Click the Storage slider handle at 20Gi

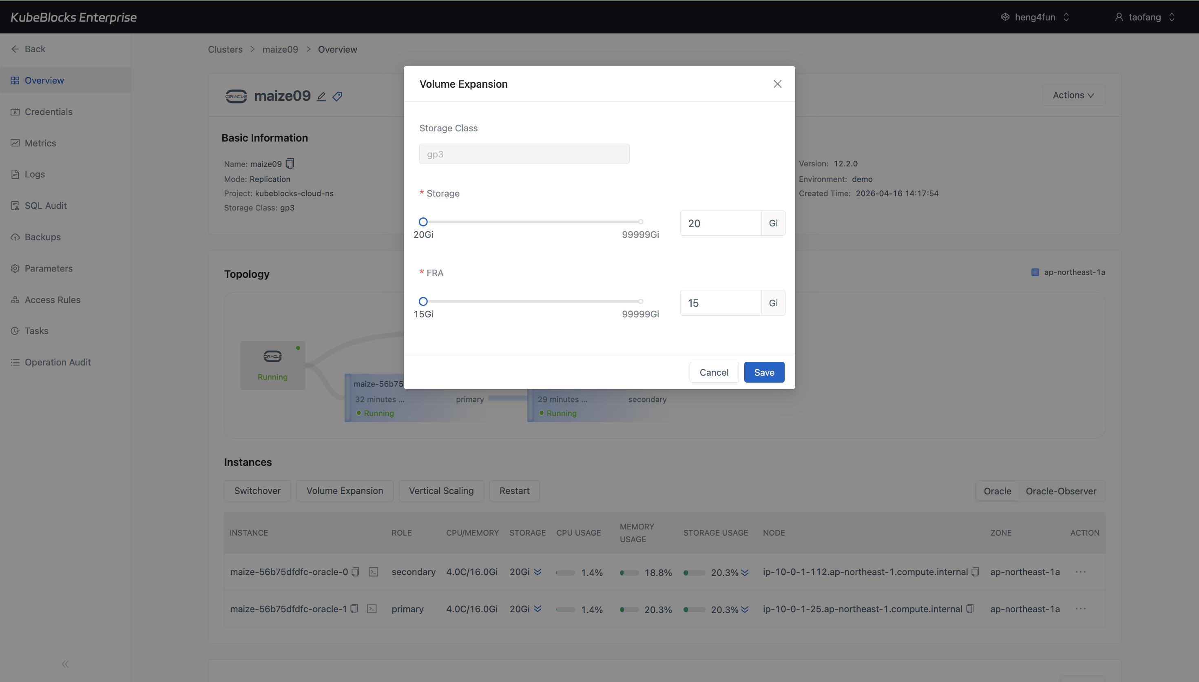point(423,222)
